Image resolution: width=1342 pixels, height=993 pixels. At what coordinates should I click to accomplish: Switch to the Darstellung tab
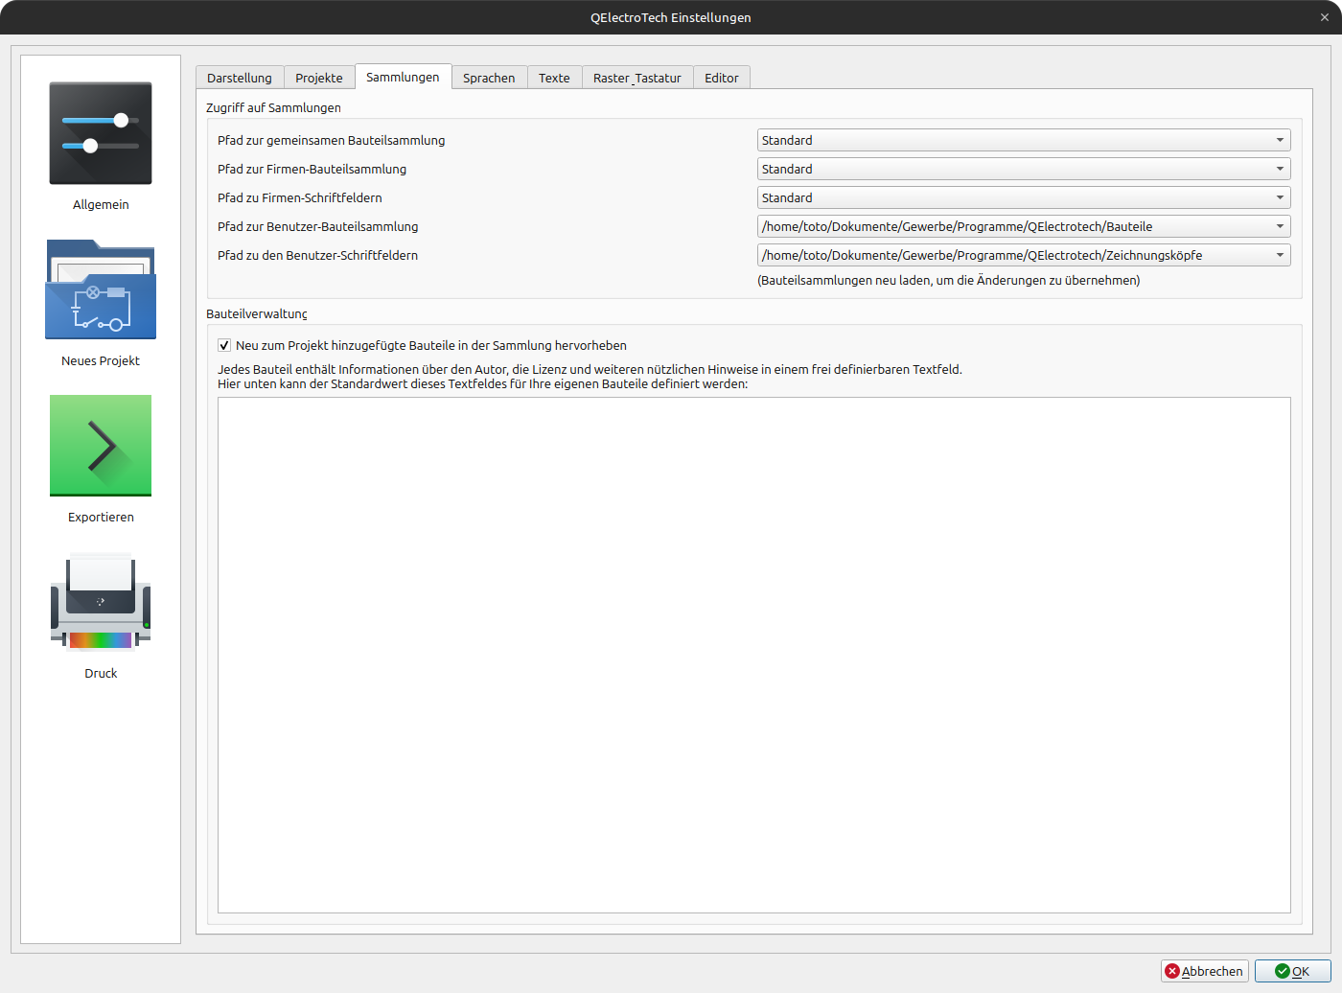[240, 79]
